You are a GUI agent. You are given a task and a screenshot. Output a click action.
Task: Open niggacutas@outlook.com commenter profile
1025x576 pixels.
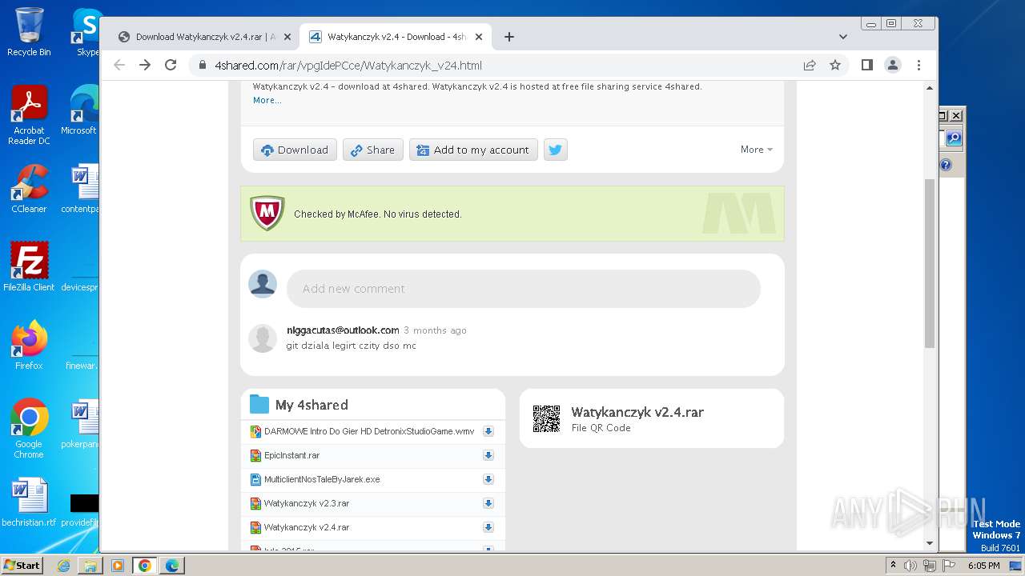[343, 330]
